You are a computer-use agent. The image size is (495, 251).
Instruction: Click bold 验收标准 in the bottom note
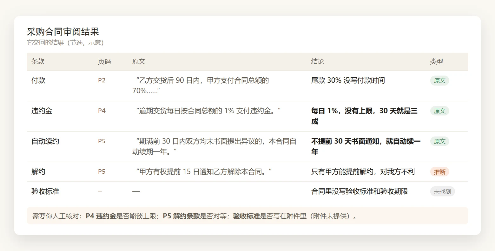(247, 216)
